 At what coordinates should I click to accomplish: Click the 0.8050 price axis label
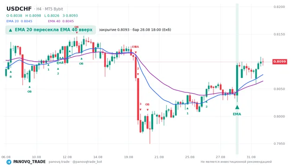tap(279, 89)
